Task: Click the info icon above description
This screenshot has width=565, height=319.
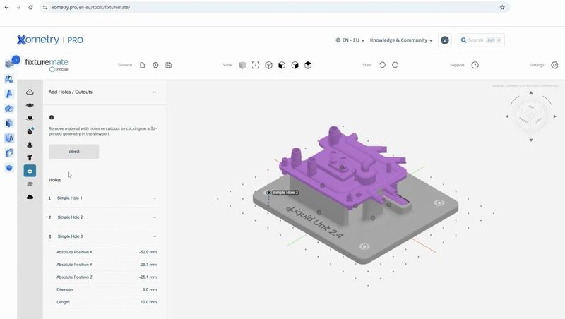Action: (52, 117)
